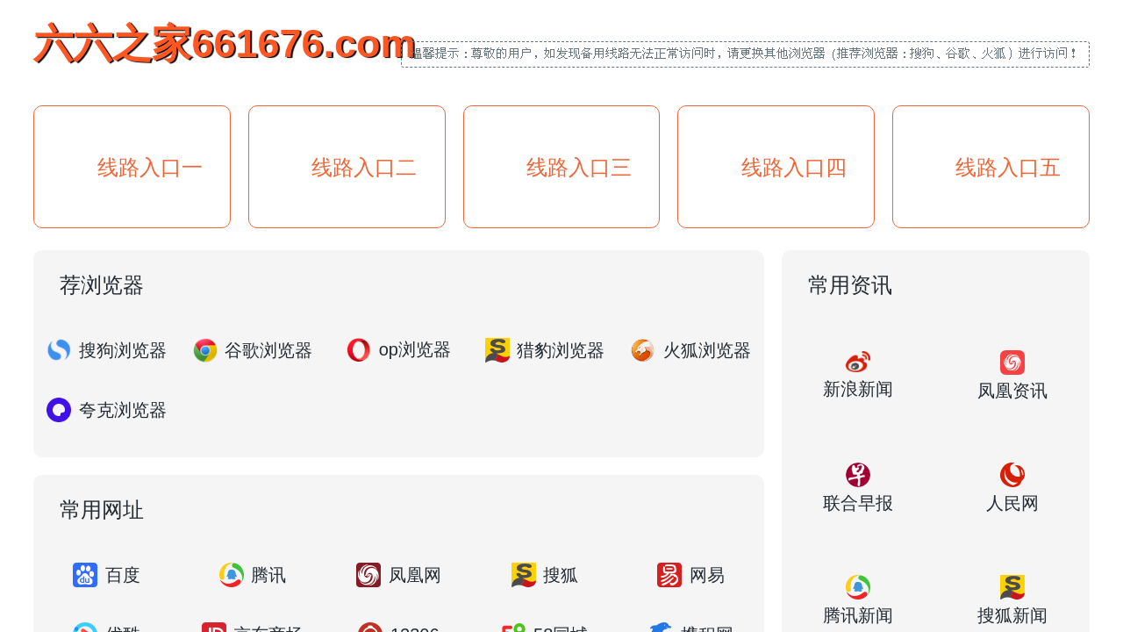Open 线路入口二
Screen dimensions: 1123x632
pyautogui.click(x=347, y=167)
